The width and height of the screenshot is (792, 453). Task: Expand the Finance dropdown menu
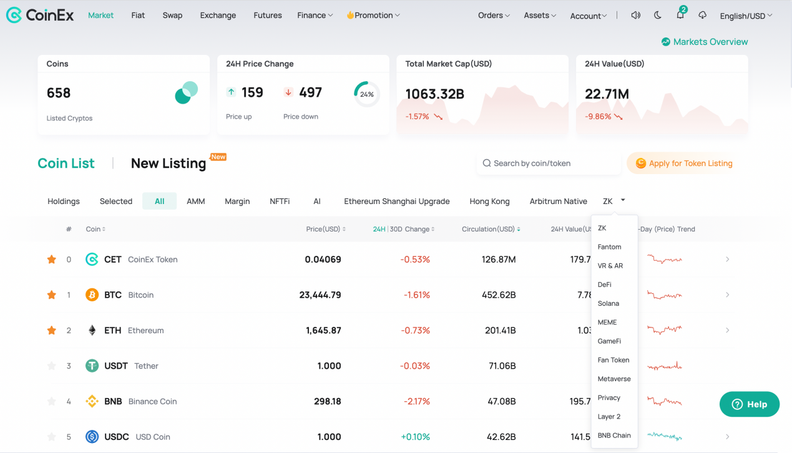[315, 16]
